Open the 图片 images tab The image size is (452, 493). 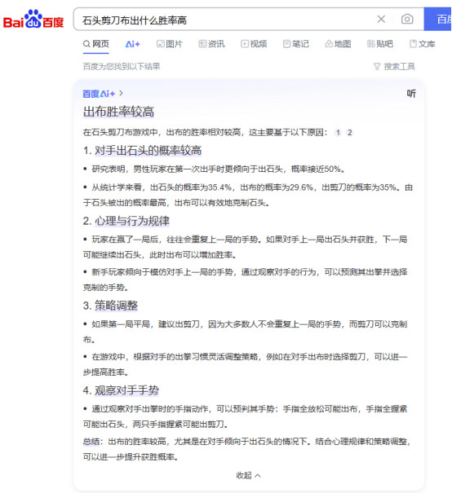coord(170,44)
